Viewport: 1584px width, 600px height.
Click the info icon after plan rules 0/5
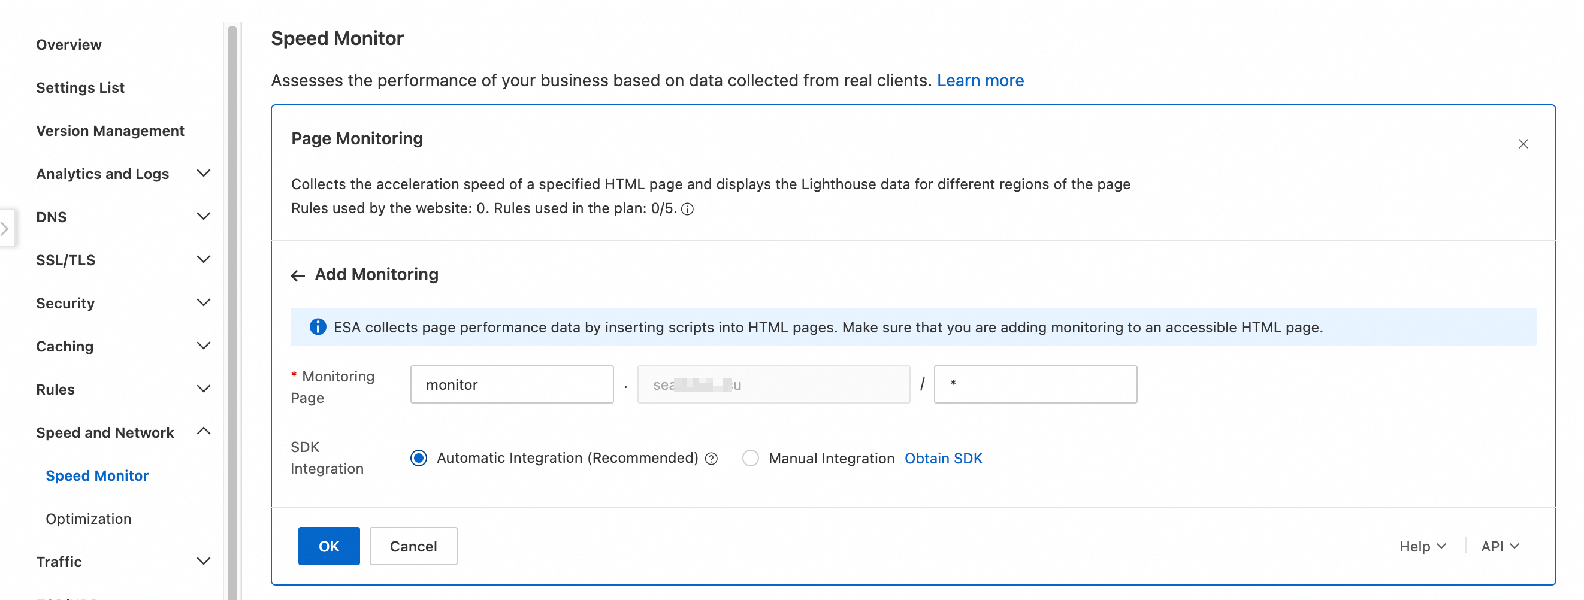[x=688, y=209]
